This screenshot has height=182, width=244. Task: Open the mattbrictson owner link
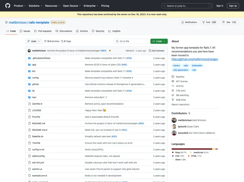[18, 22]
